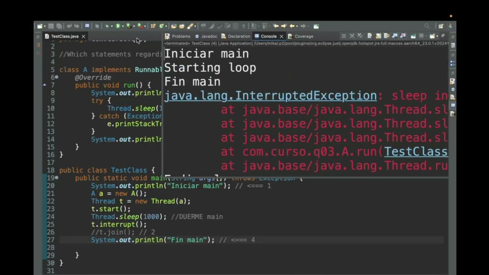Close the Console view tab
The image size is (489, 275).
click(282, 36)
